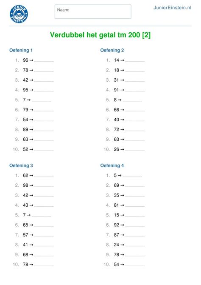Click answer line after 91 in Oefening 2
Viewport: 201px width, 285px height.
tap(135, 91)
